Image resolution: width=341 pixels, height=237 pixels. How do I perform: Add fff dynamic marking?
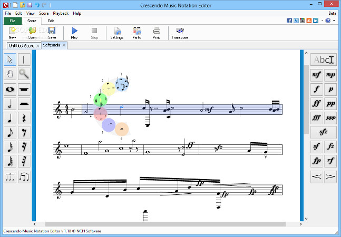pos(317,118)
